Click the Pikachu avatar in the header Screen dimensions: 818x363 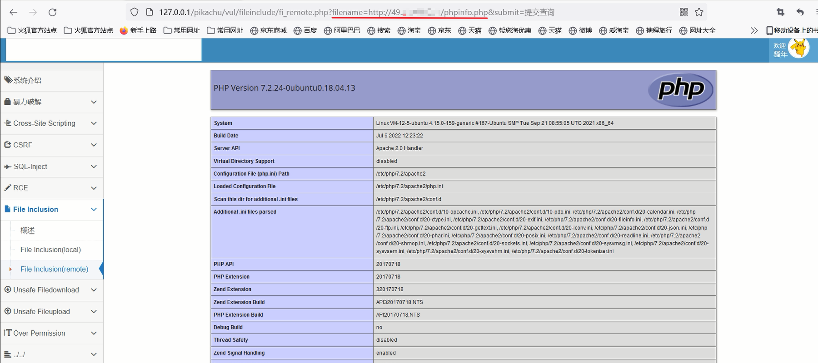point(799,48)
